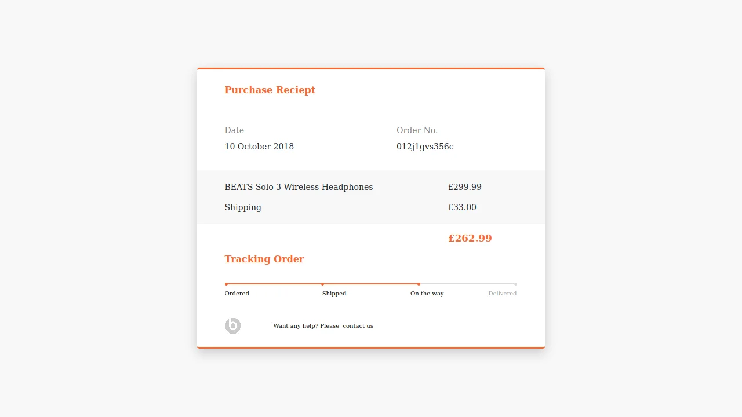Select the On the way status label
Viewport: 742px width, 417px height.
[x=427, y=293]
